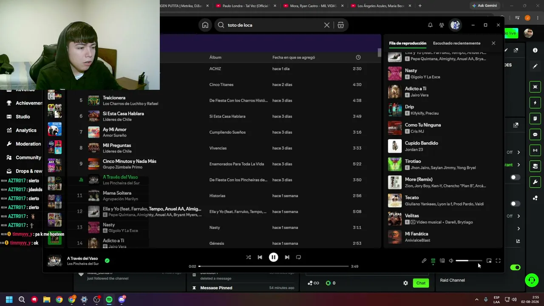Open Spotify from the Windows taskbar

[109, 300]
